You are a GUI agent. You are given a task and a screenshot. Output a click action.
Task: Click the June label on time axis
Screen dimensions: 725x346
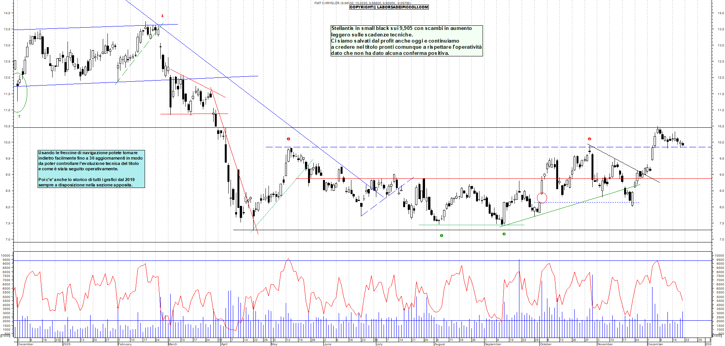(327, 344)
